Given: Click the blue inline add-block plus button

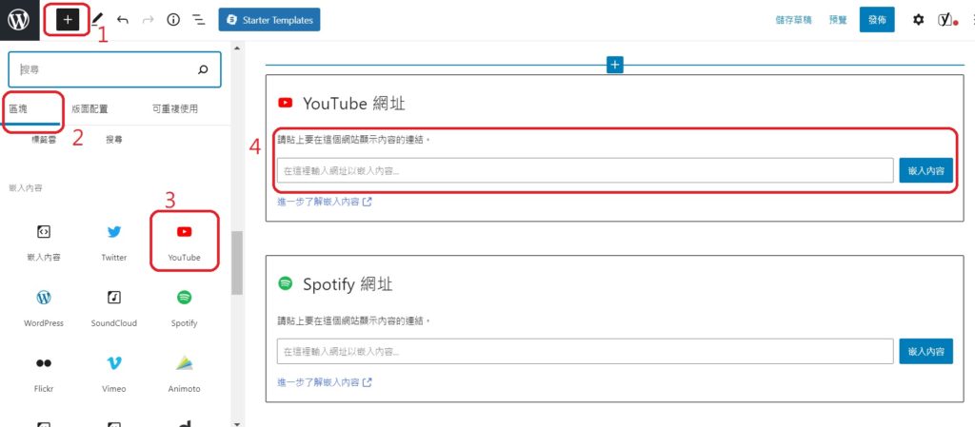Looking at the screenshot, I should pos(614,65).
